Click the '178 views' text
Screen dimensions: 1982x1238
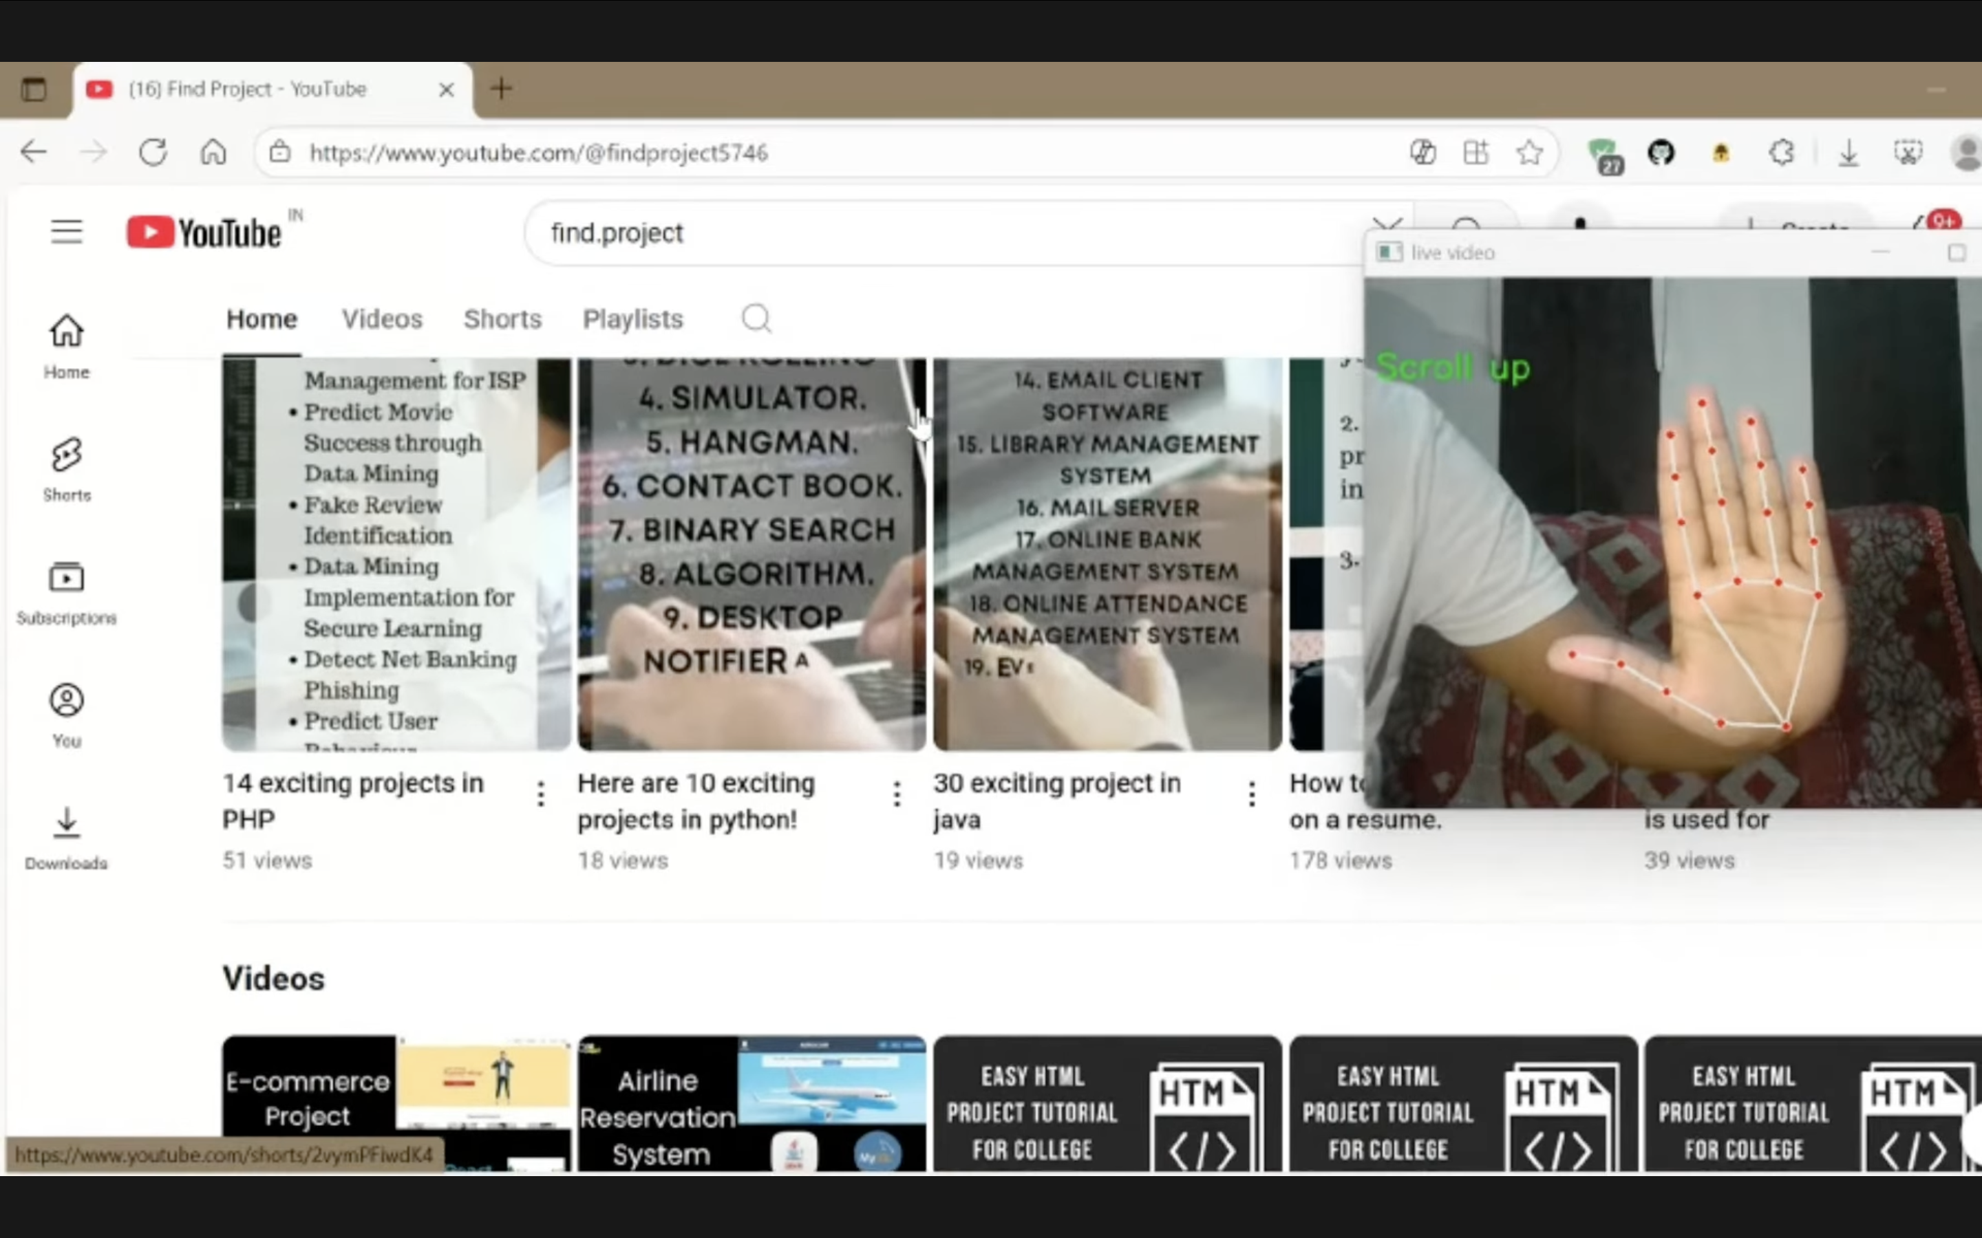(1341, 860)
